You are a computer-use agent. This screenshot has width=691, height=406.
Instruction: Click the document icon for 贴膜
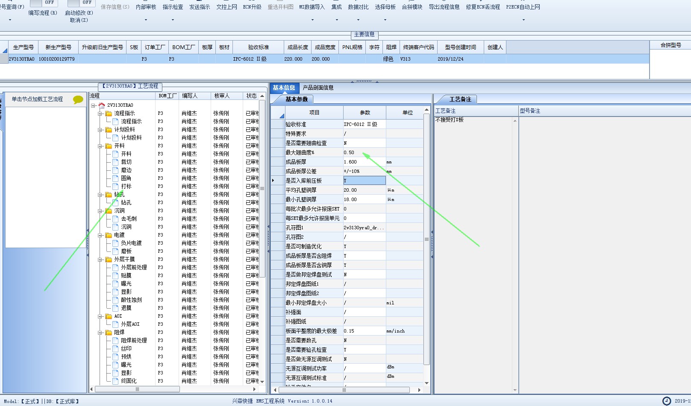point(115,275)
